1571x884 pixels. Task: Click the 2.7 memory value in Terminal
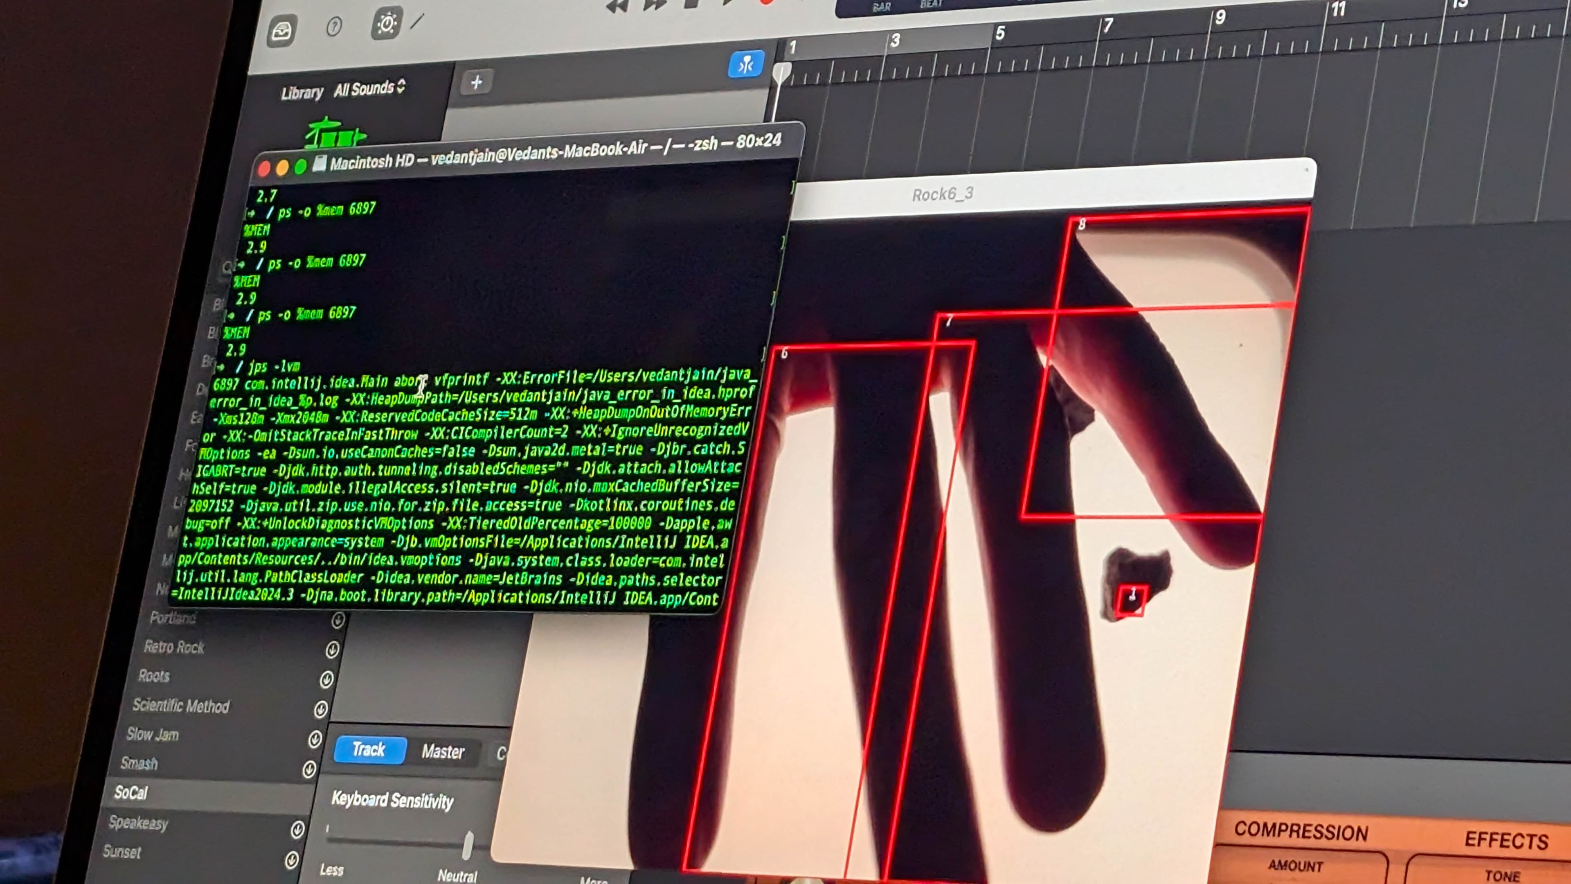click(x=266, y=196)
